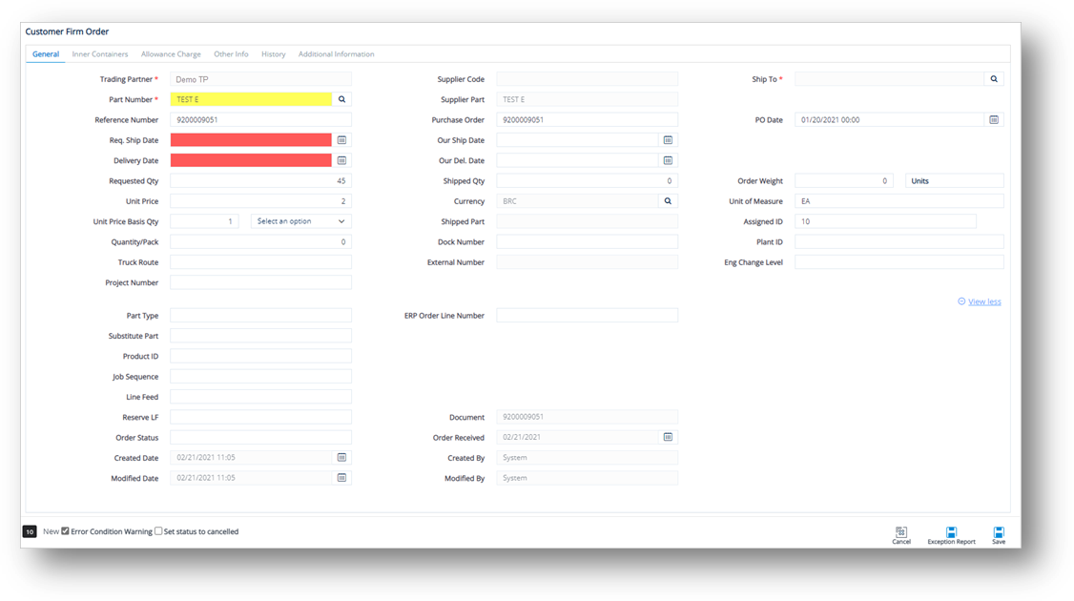This screenshot has width=1074, height=601.
Task: Open Modified Date calendar icon
Action: pyautogui.click(x=341, y=478)
